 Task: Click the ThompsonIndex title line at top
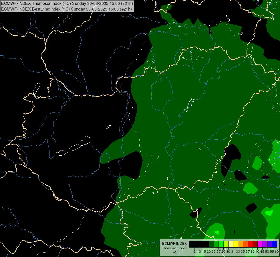67,3
